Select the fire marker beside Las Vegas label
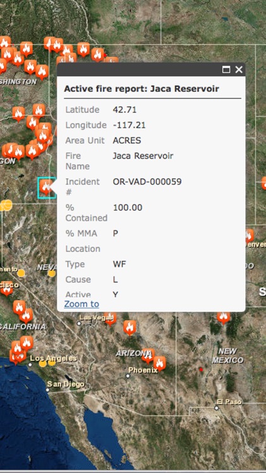 coord(110,318)
